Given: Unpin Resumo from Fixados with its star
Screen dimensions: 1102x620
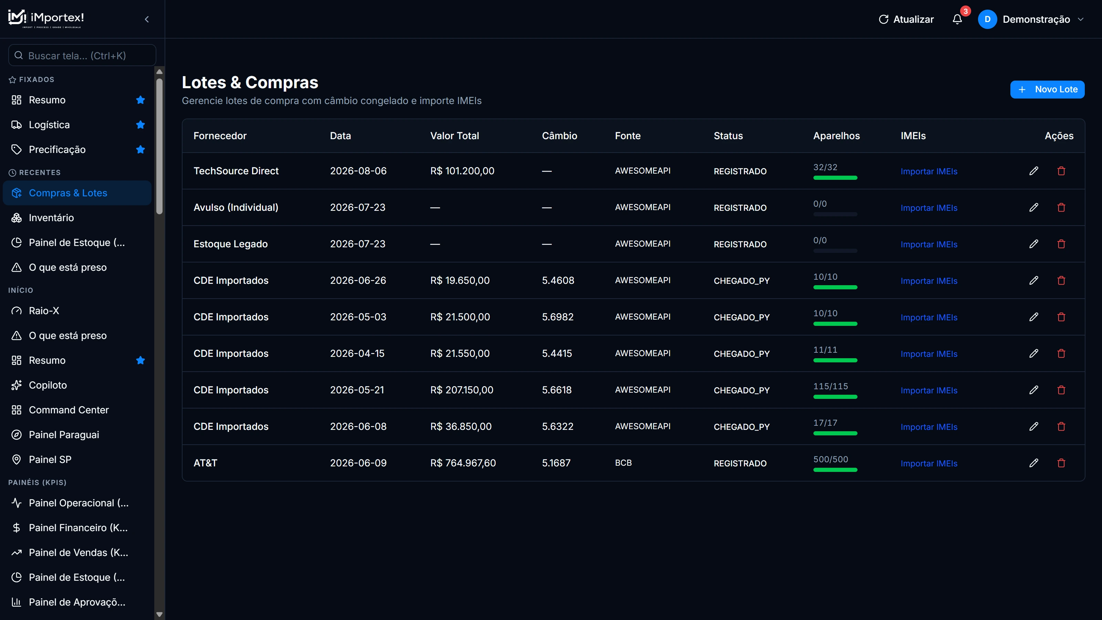Looking at the screenshot, I should (x=140, y=100).
